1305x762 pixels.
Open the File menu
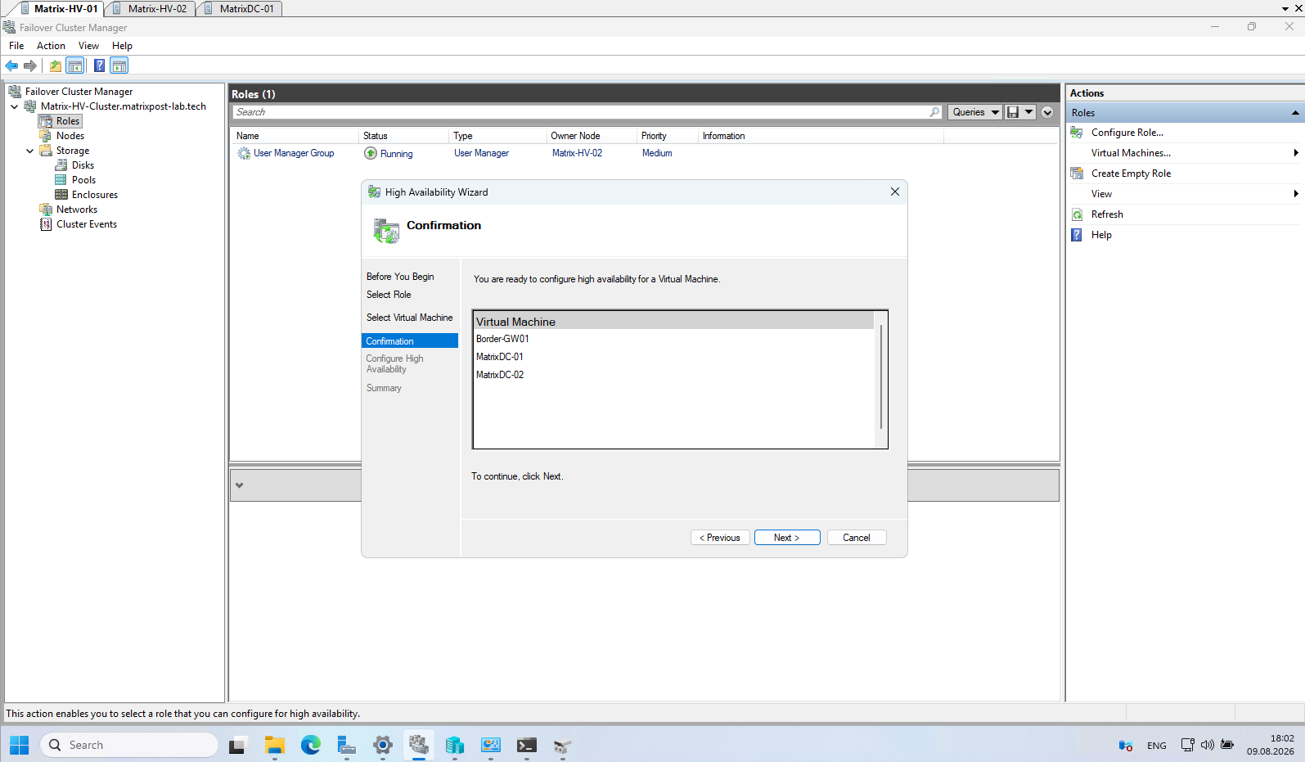pyautogui.click(x=16, y=46)
